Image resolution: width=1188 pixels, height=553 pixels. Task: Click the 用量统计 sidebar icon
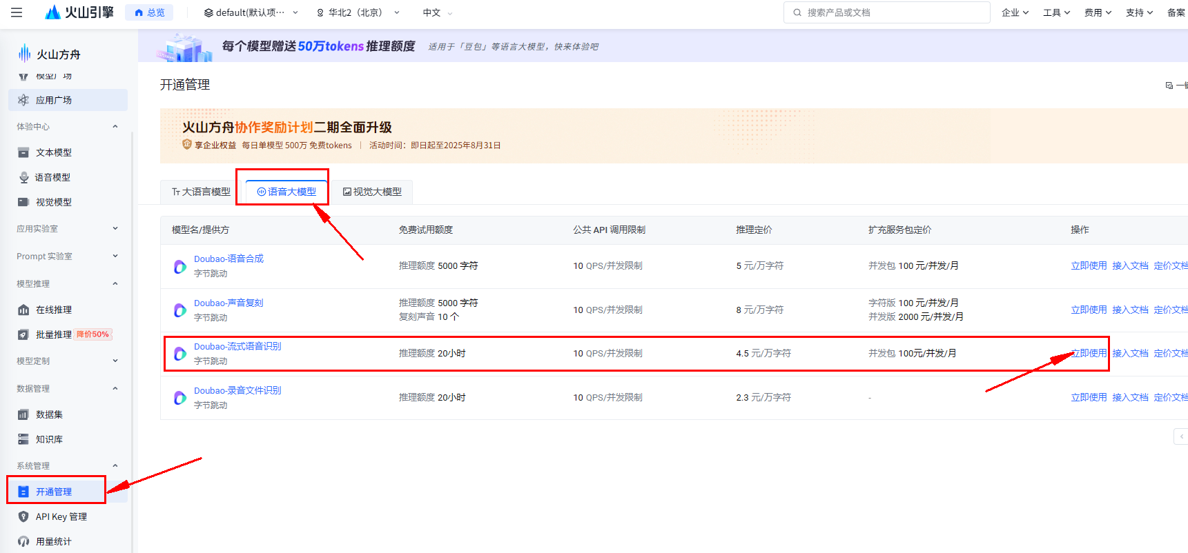pos(23,541)
